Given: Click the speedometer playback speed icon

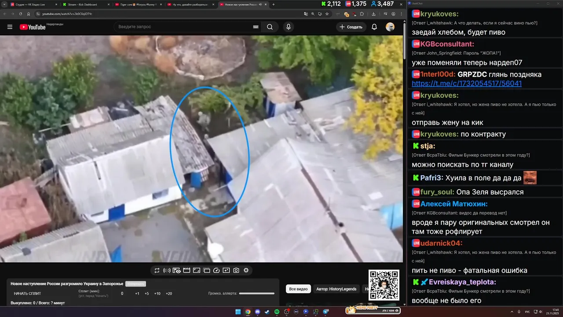Looking at the screenshot, I should coord(216,270).
